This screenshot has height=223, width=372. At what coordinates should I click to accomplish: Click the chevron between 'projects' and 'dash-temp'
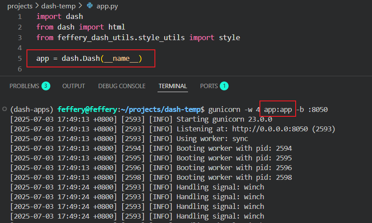click(x=37, y=6)
